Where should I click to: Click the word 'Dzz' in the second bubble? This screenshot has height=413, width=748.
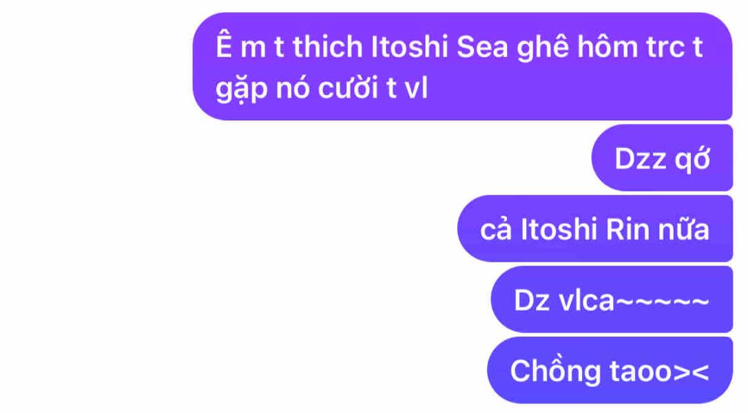(x=641, y=159)
